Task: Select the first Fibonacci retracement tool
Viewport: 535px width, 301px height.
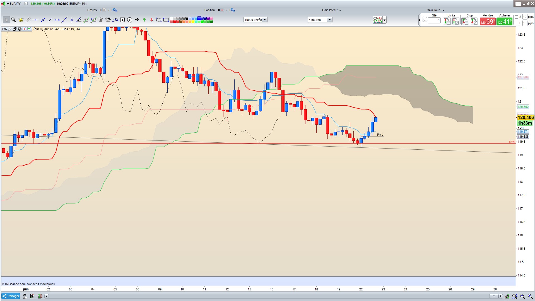Action: coord(86,20)
